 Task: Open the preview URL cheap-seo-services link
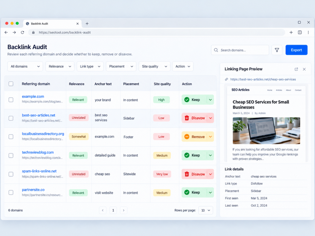click(x=263, y=79)
